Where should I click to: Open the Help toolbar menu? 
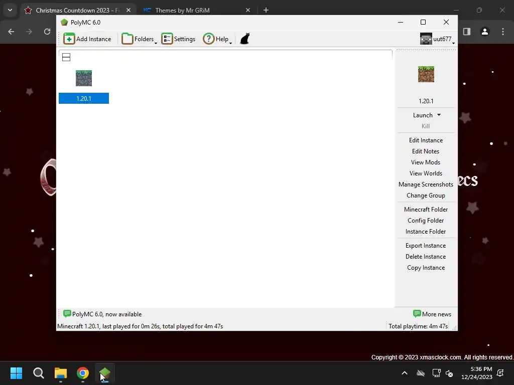click(x=217, y=39)
